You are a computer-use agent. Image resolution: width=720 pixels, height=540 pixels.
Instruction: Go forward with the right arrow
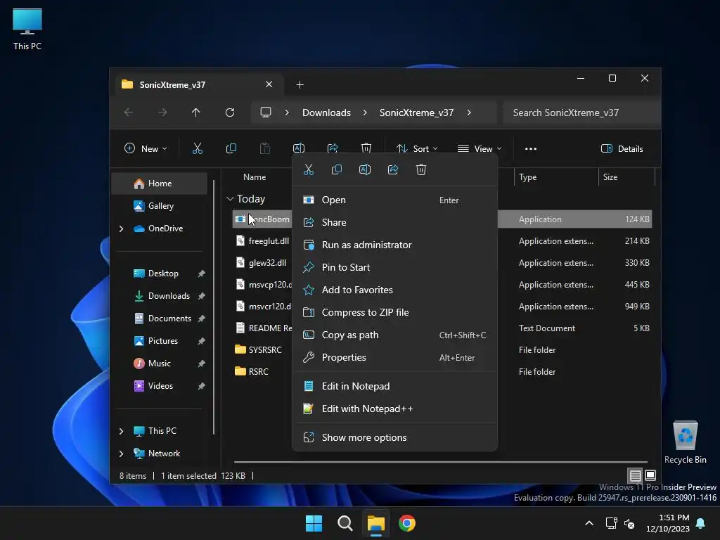pyautogui.click(x=162, y=112)
